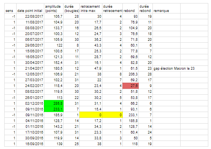Click the 'durée (bougies)' column header
The width and height of the screenshot is (211, 149).
72,8
